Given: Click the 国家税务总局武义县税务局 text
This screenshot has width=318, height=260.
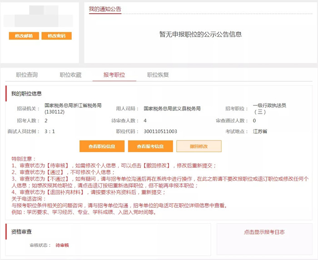Looking at the screenshot, I should tap(172, 109).
